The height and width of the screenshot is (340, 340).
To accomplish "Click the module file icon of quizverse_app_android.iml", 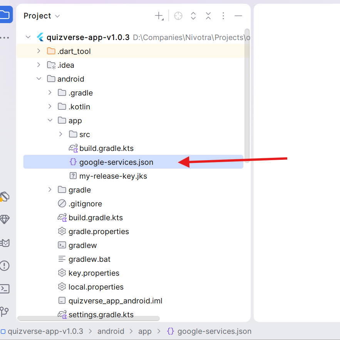I will 62,301.
